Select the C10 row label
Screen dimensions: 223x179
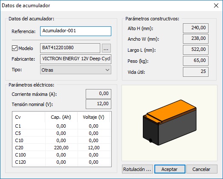[x=19, y=140]
